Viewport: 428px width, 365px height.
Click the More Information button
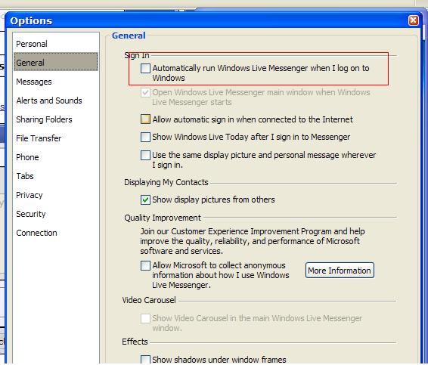340,271
